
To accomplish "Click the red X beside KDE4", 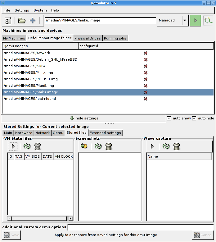I will [x=146, y=66].
